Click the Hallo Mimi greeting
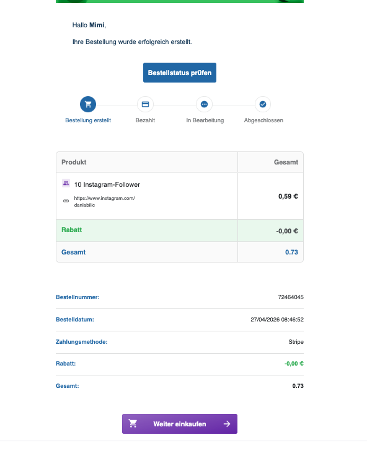367x458 pixels. point(89,25)
